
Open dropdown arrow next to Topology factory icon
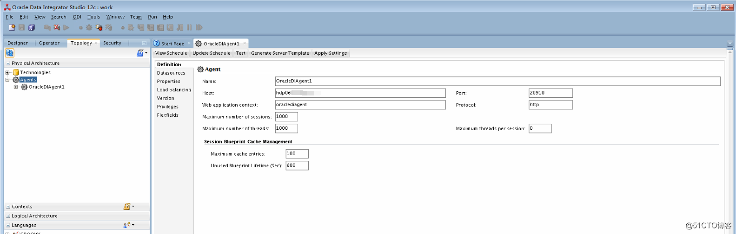tap(146, 53)
